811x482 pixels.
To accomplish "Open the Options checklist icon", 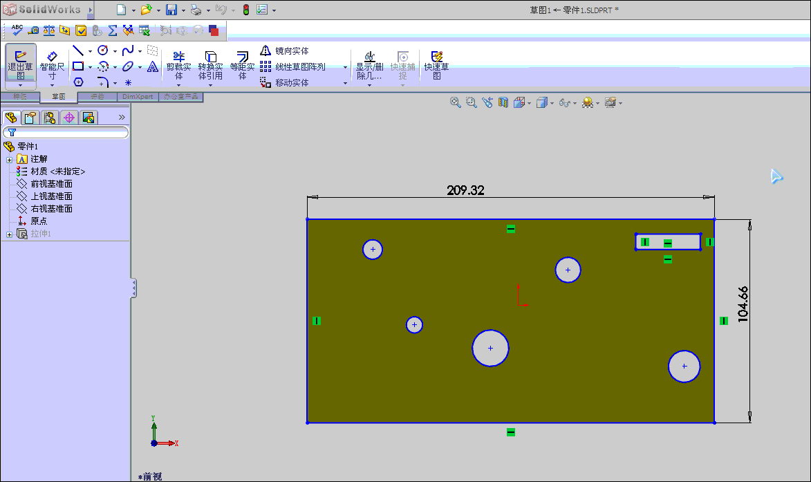I will tap(262, 9).
